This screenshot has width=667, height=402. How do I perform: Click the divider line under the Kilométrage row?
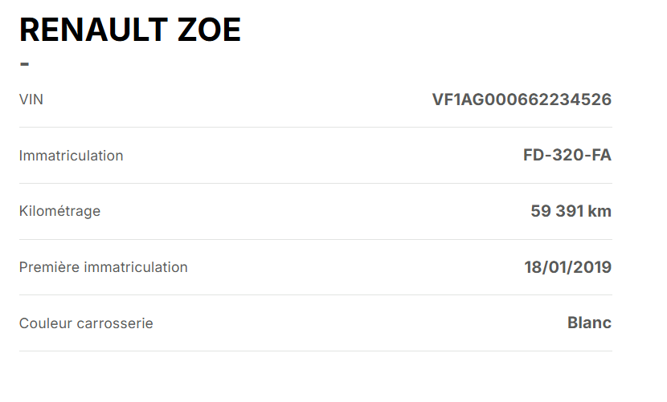[x=315, y=239]
